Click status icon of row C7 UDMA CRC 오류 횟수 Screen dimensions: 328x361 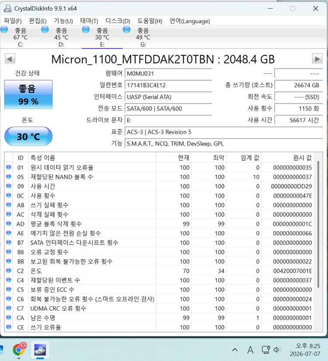9,308
